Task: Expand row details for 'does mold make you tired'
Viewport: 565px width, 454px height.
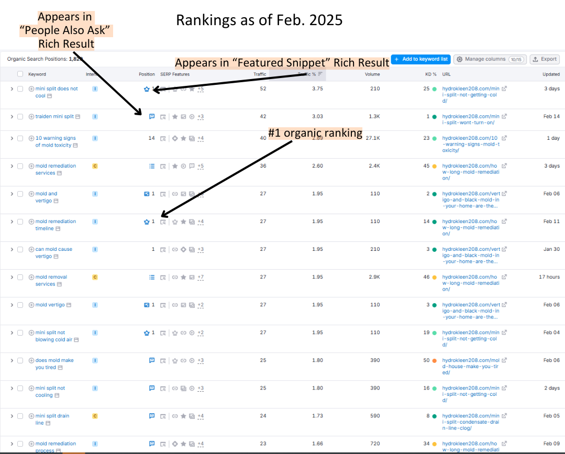Action: pyautogui.click(x=12, y=361)
